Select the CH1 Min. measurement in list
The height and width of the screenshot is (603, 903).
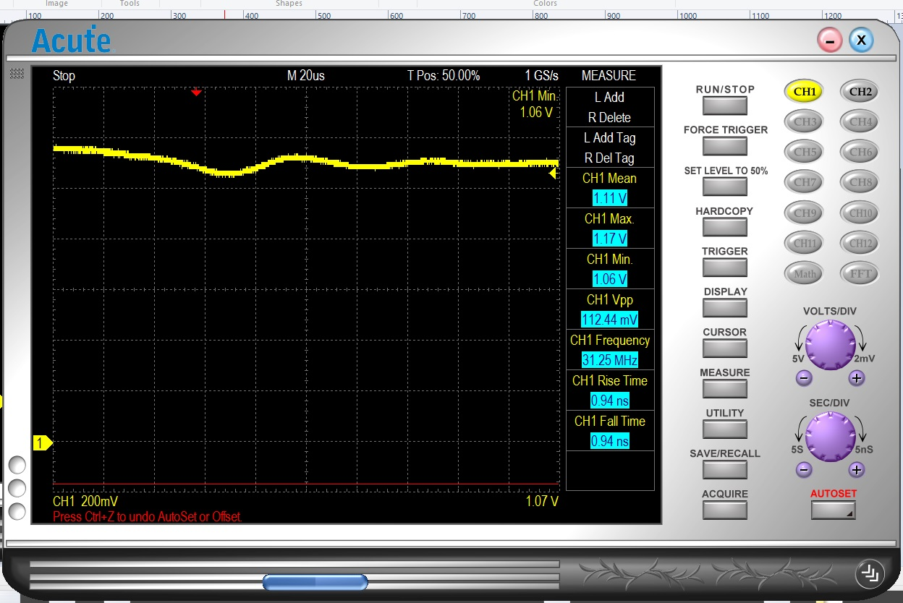[x=609, y=269]
